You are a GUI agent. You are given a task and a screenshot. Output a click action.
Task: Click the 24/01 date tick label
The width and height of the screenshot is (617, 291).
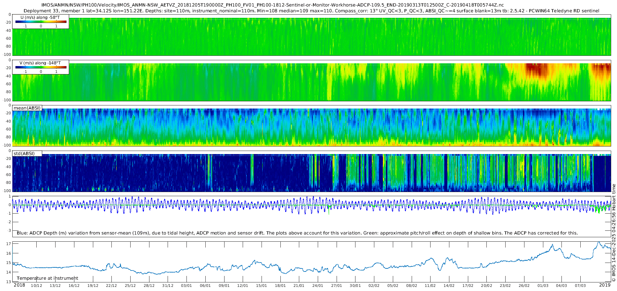(318, 286)
